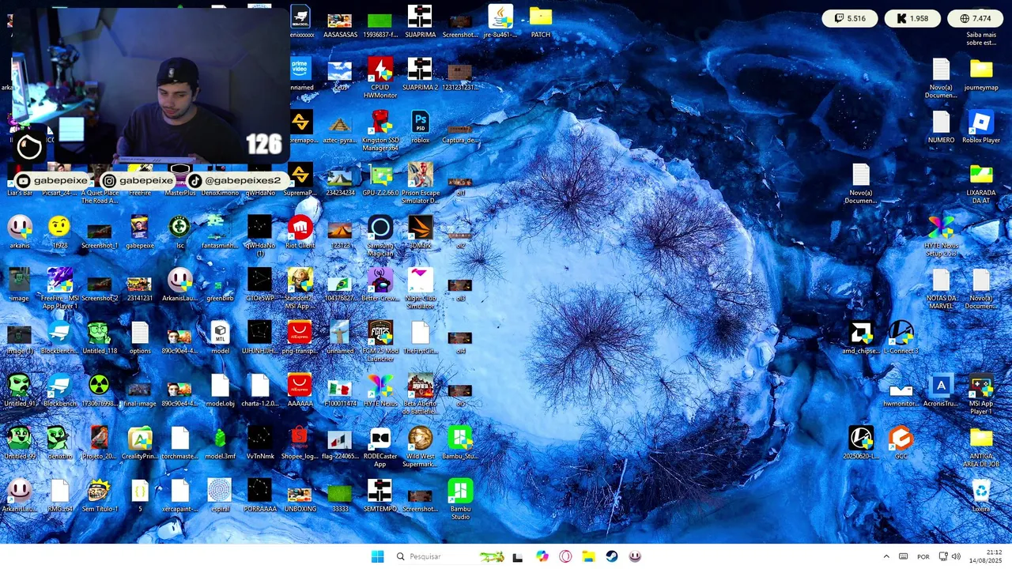This screenshot has width=1012, height=569.
Task: Select the 1f928 emoji file
Action: point(59,232)
